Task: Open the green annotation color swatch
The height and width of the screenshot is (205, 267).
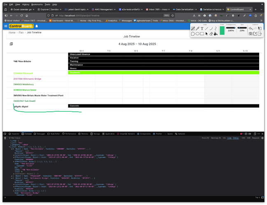Action: (222, 30)
